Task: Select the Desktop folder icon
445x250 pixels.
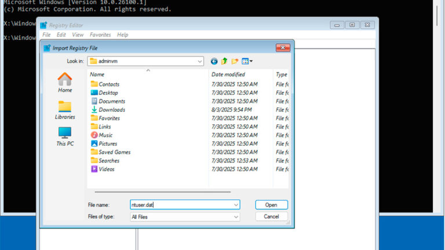Action: point(94,93)
